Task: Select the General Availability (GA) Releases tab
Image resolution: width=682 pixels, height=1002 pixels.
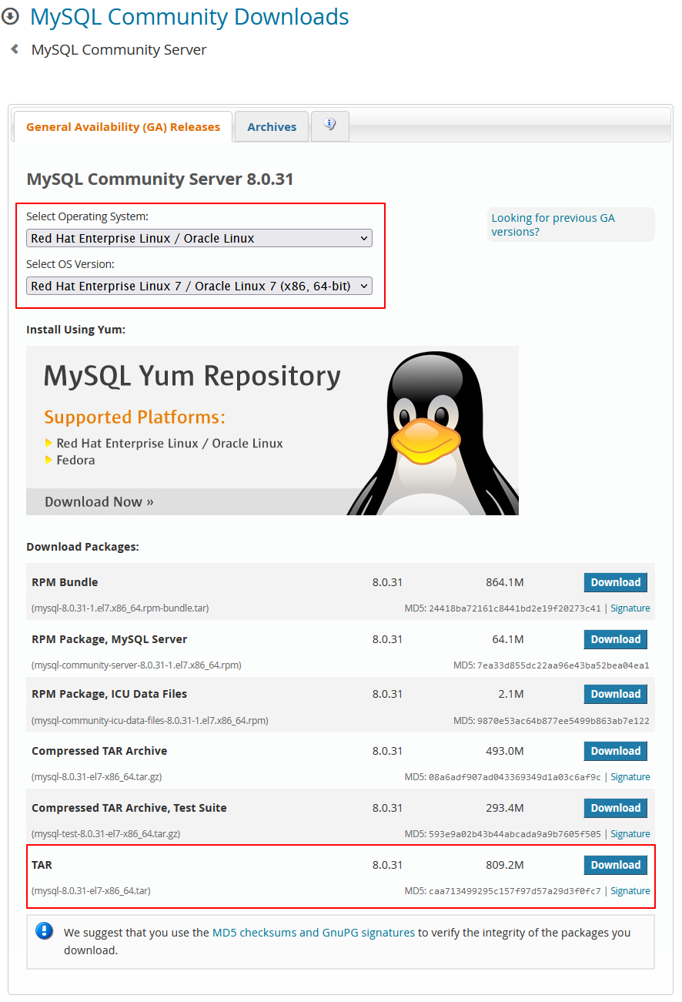Action: (x=122, y=126)
